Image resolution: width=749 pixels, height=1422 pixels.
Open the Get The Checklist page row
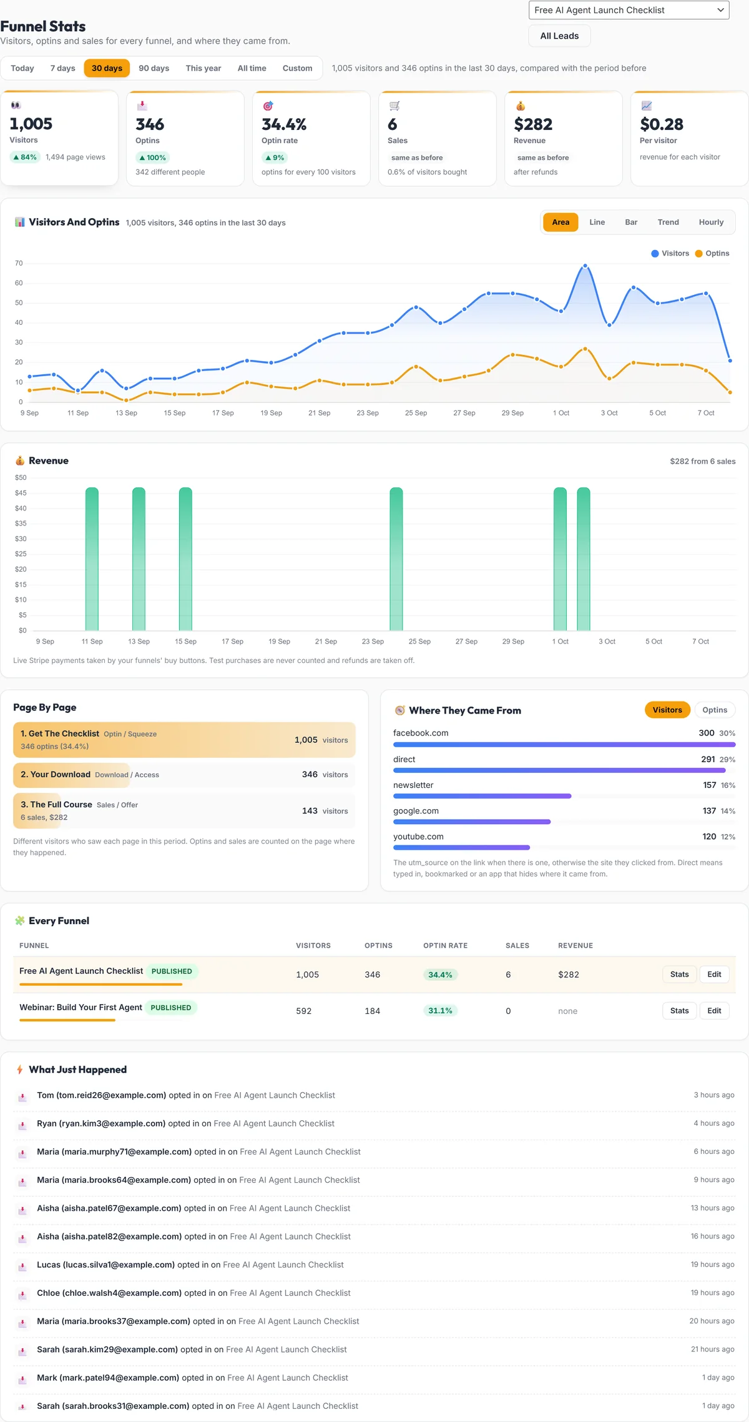click(x=184, y=740)
